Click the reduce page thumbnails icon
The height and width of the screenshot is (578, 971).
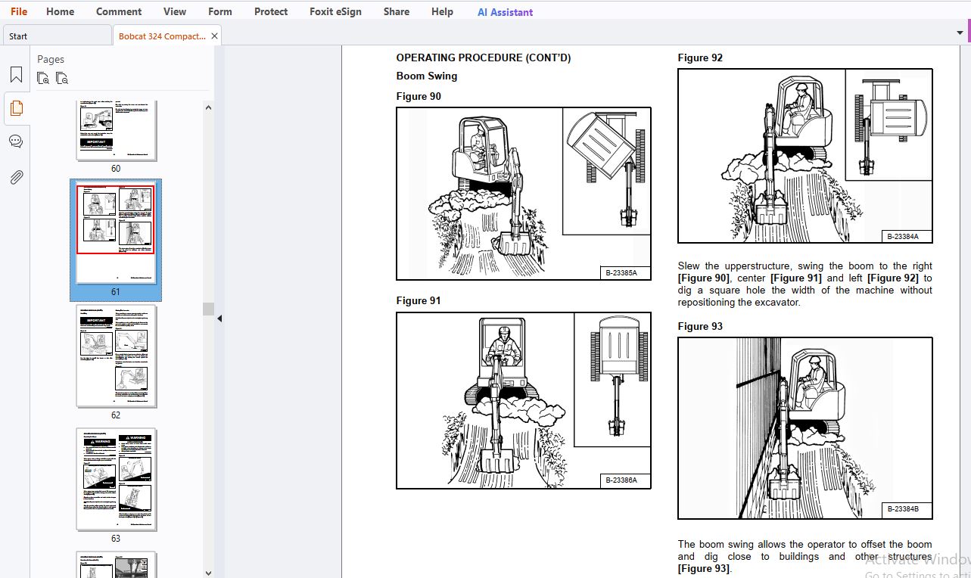coord(62,78)
